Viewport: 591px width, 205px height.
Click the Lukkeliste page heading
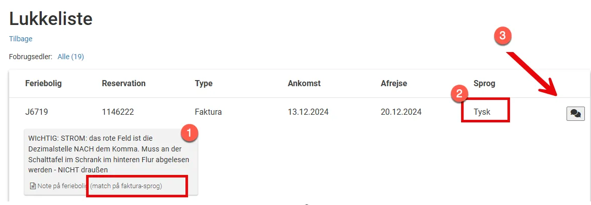point(51,18)
